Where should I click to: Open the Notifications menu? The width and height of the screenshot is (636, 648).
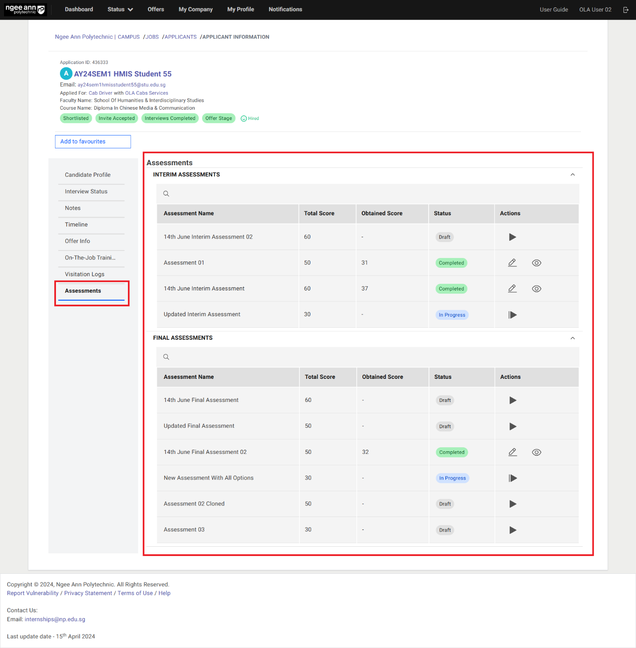pyautogui.click(x=285, y=9)
